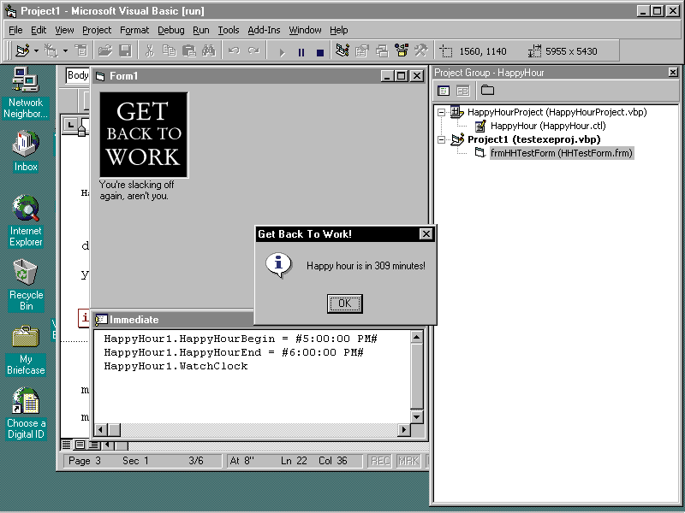Collapse the HappyHourProject tree node

point(441,112)
